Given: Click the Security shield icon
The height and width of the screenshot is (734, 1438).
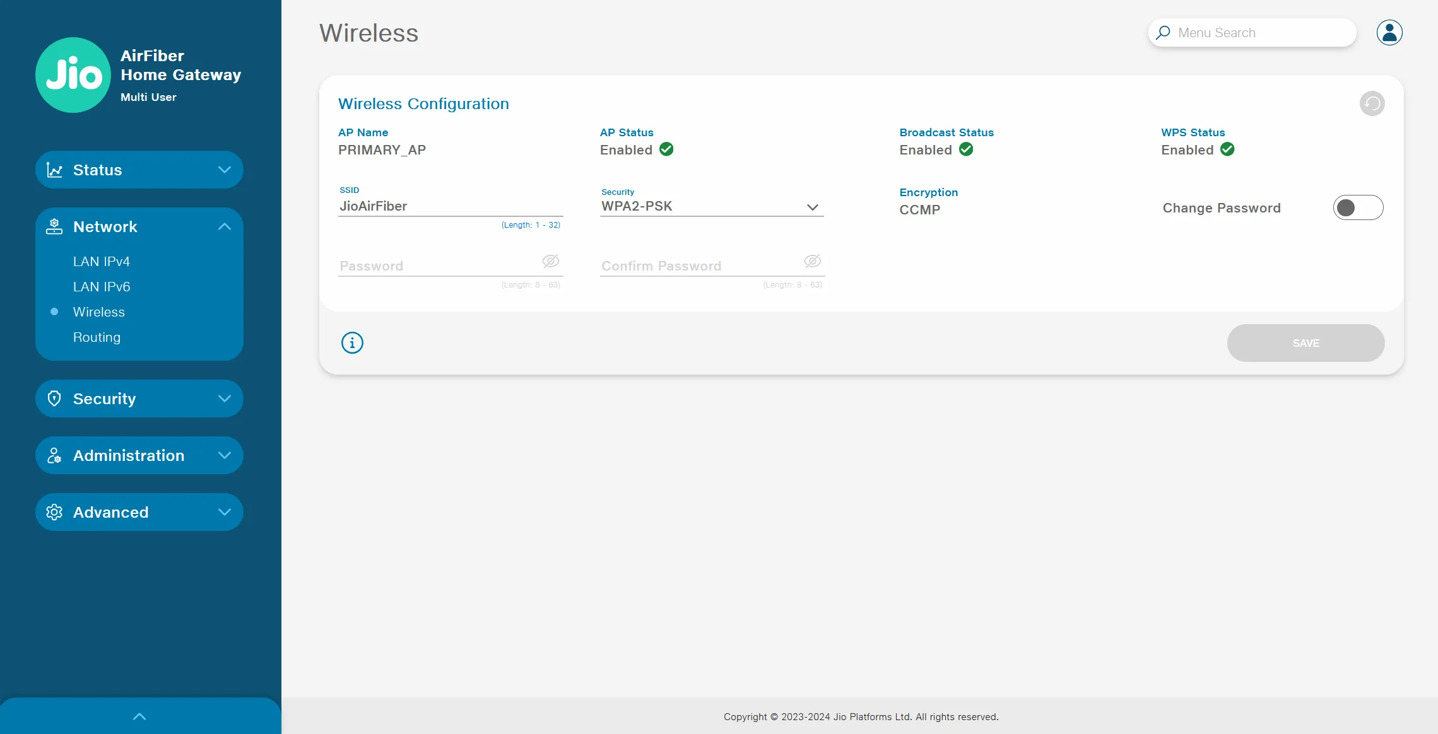Looking at the screenshot, I should pos(54,399).
